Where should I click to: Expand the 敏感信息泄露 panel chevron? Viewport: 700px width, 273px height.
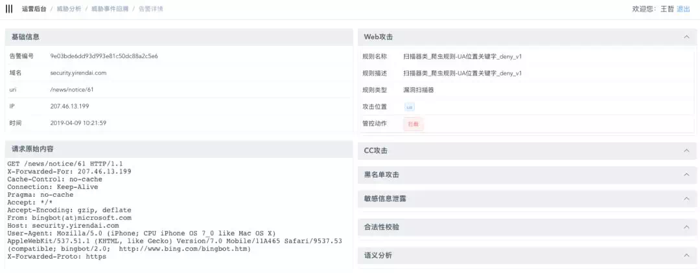click(x=686, y=199)
